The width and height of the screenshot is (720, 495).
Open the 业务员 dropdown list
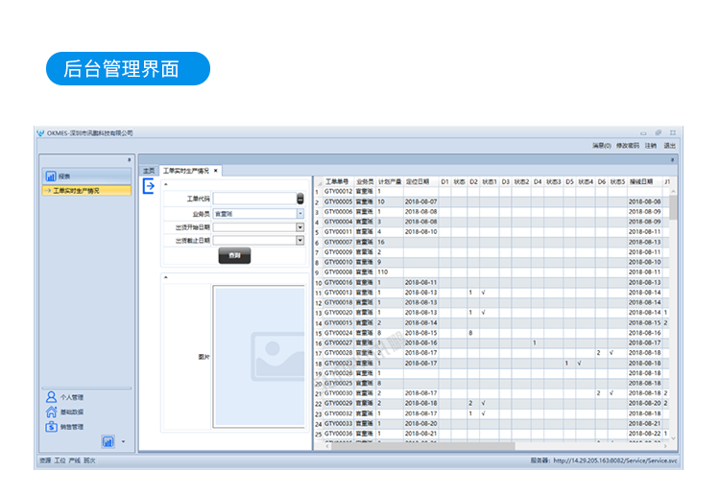tap(300, 214)
